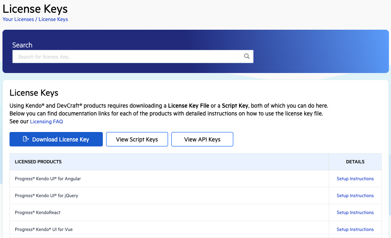Click the LICENSED PRODUCTS column header

(x=38, y=161)
